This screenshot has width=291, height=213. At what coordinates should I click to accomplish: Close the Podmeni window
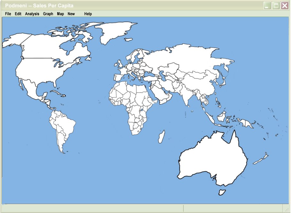[285, 5]
